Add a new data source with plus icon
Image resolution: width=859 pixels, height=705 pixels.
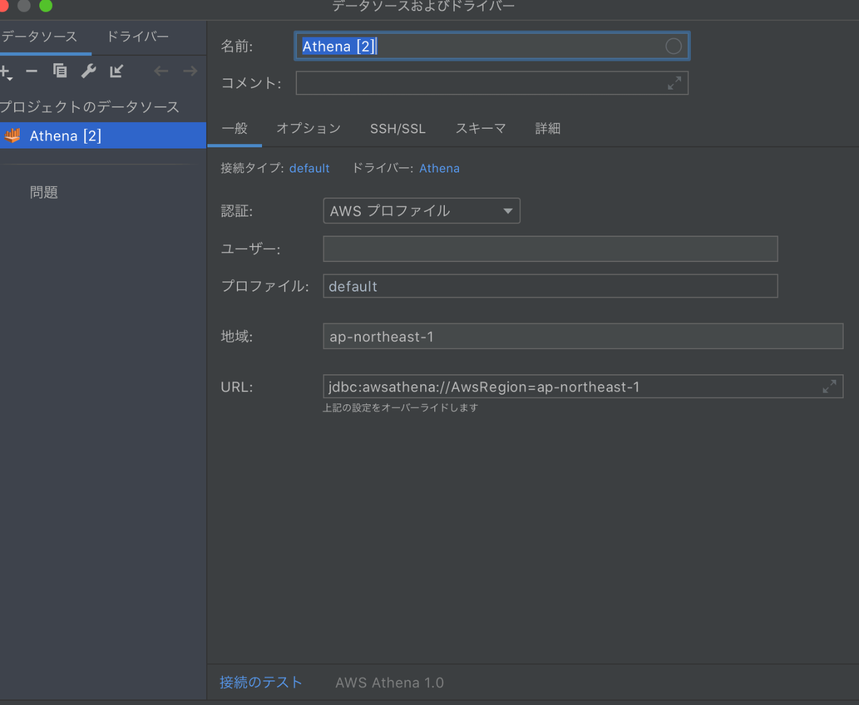click(6, 72)
